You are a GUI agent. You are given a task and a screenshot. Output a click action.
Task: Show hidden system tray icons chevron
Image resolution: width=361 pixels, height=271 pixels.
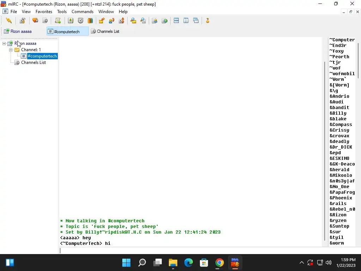pyautogui.click(x=302, y=263)
